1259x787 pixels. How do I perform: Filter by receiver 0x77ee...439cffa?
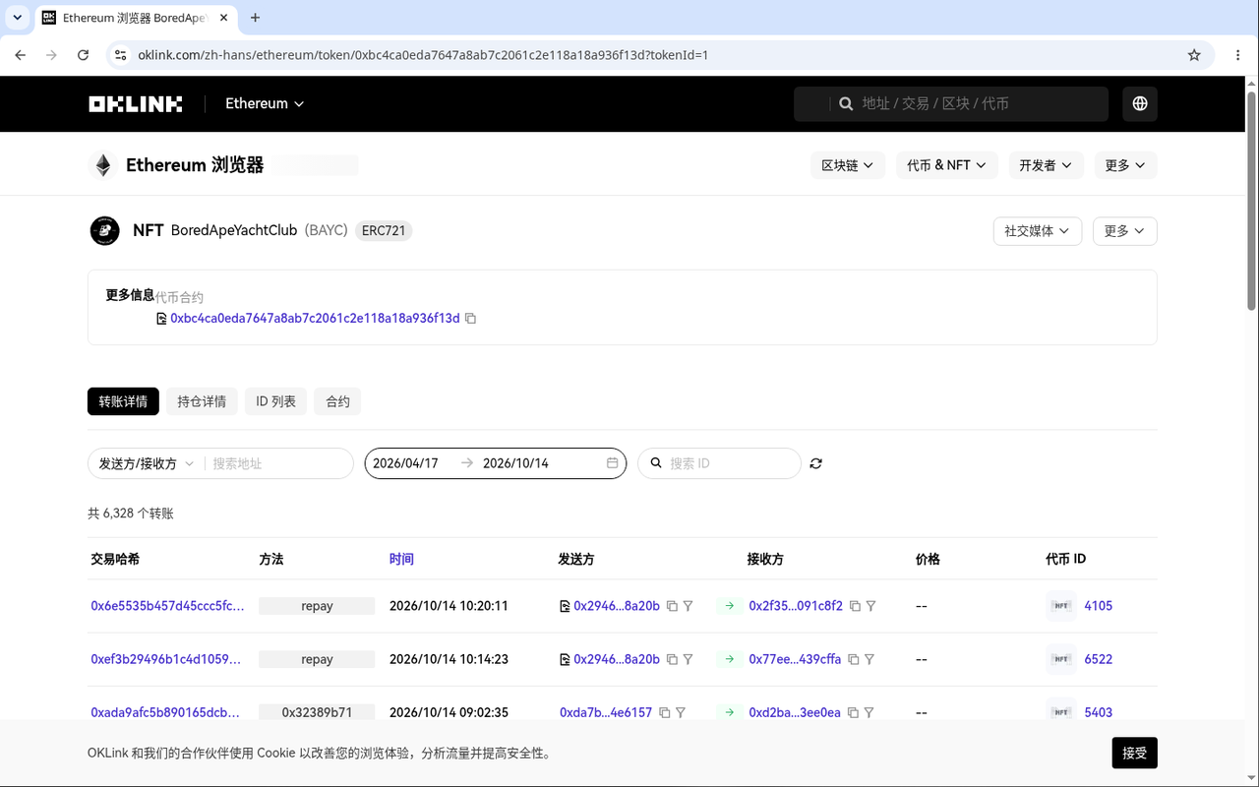pyautogui.click(x=869, y=659)
